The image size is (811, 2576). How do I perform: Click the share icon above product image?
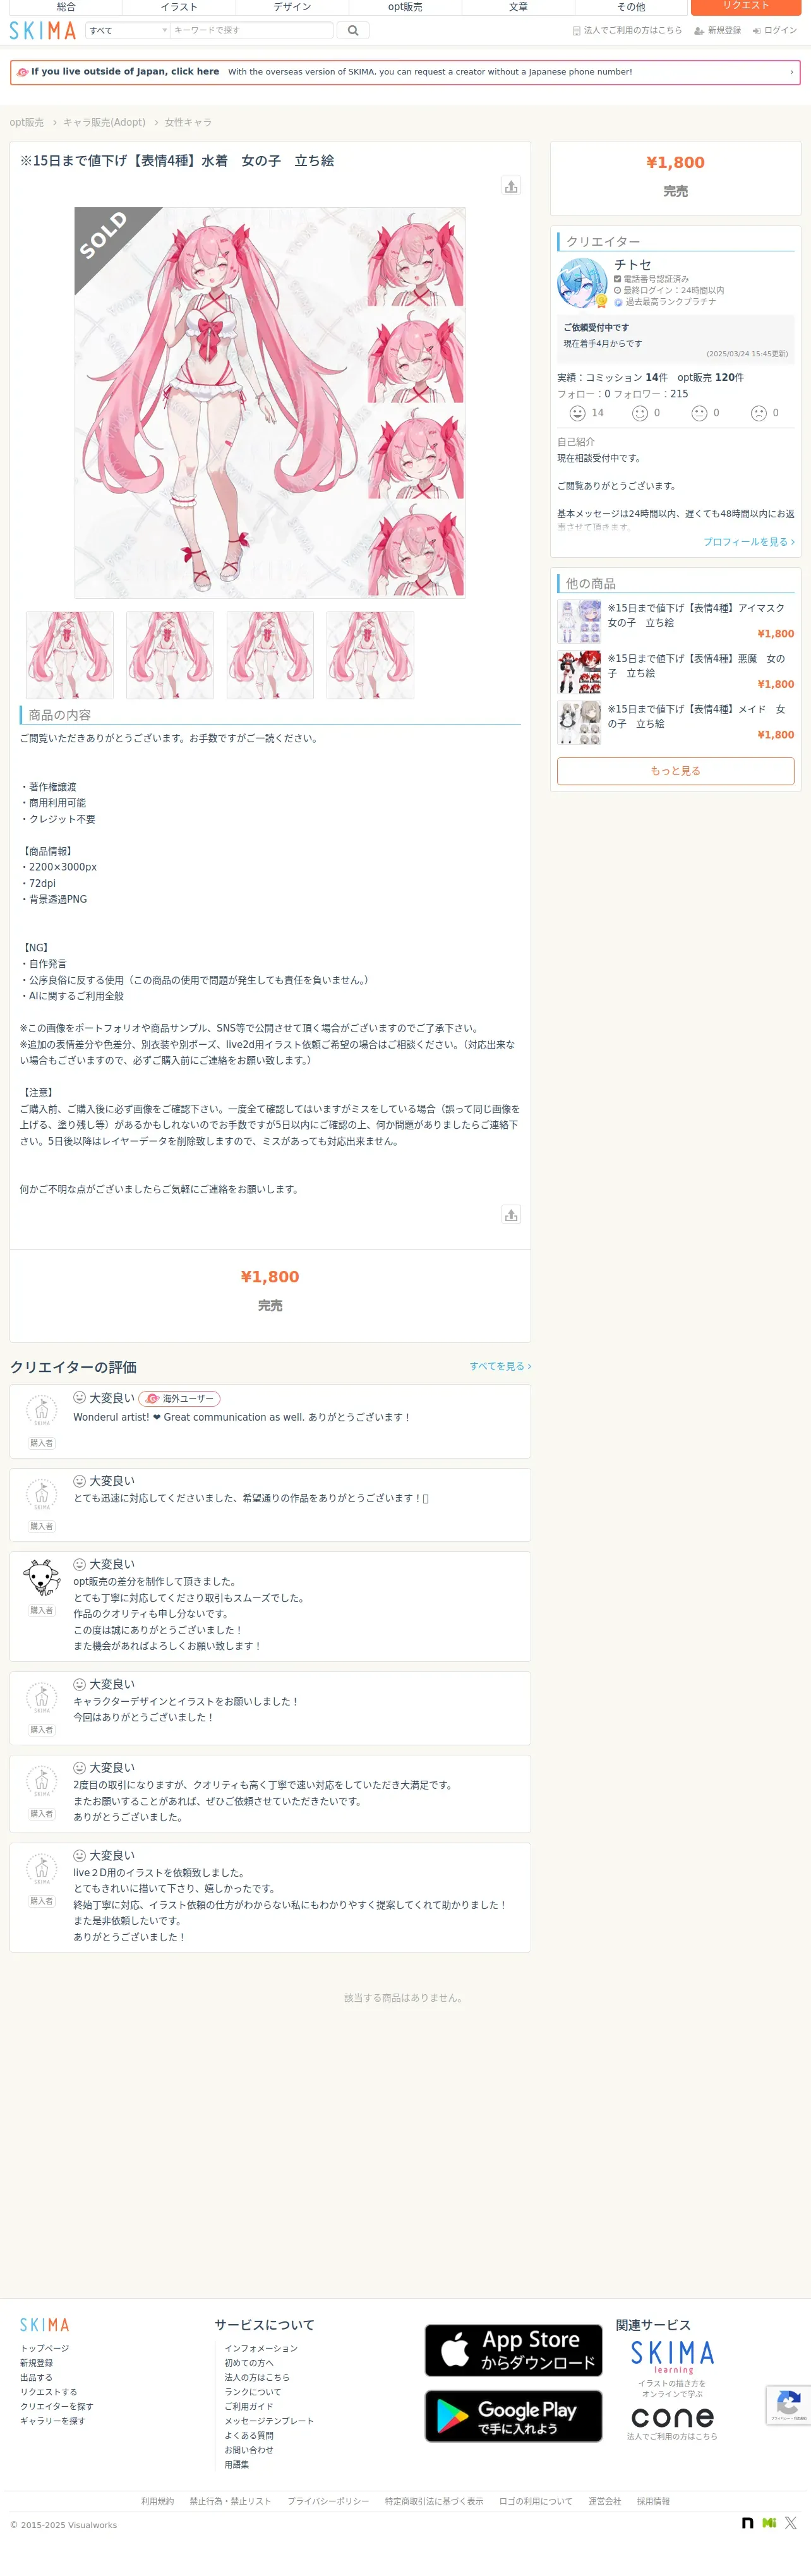click(511, 186)
